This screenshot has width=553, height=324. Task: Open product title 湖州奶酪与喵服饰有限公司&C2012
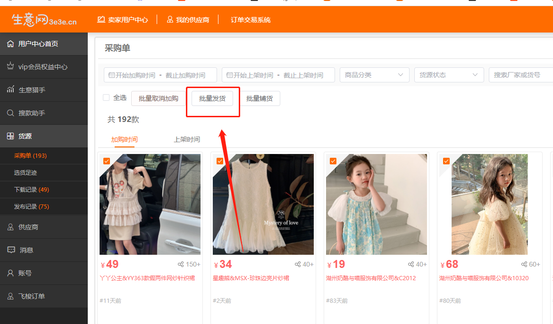371,278
